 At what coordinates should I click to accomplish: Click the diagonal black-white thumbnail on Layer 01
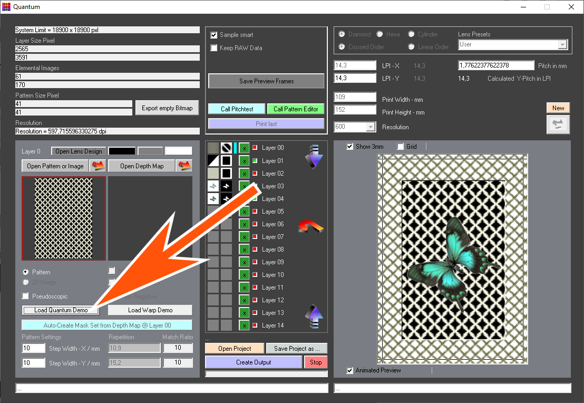click(x=213, y=161)
